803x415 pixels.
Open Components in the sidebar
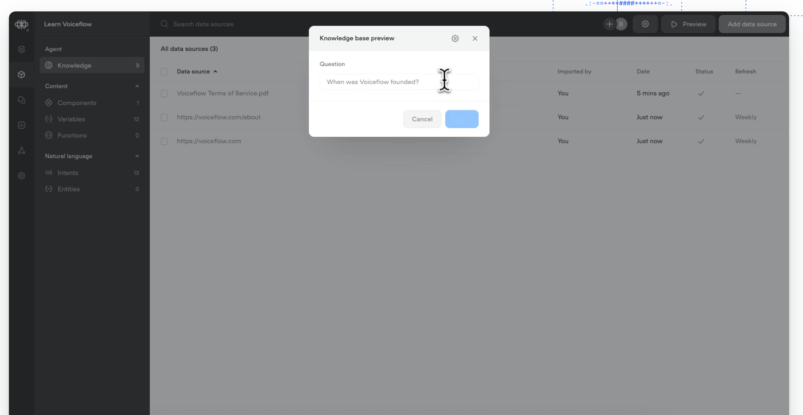(92, 103)
